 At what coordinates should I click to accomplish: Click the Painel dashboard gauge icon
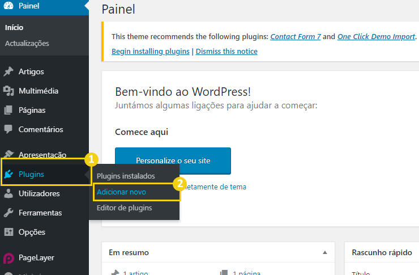(8, 6)
